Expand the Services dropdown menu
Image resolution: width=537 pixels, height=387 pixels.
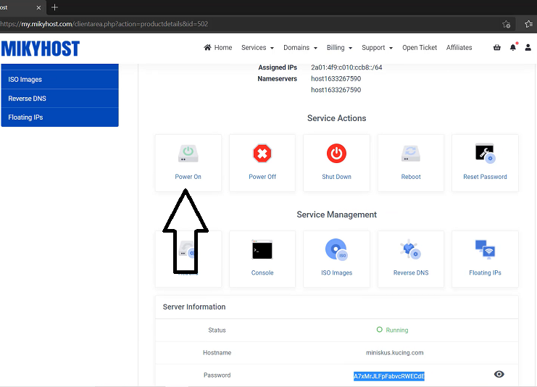257,48
